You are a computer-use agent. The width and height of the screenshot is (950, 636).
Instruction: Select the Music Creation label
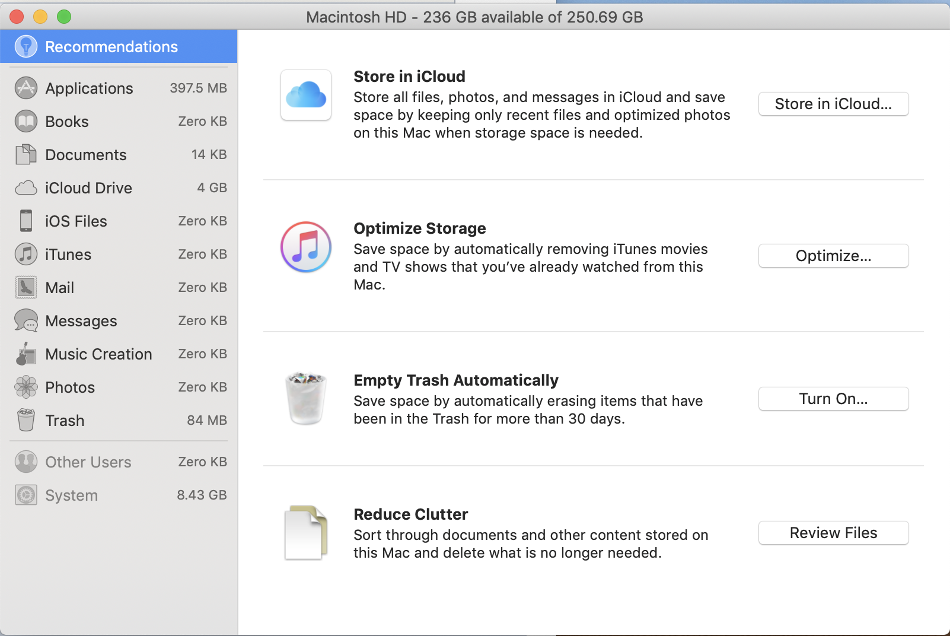pos(99,354)
